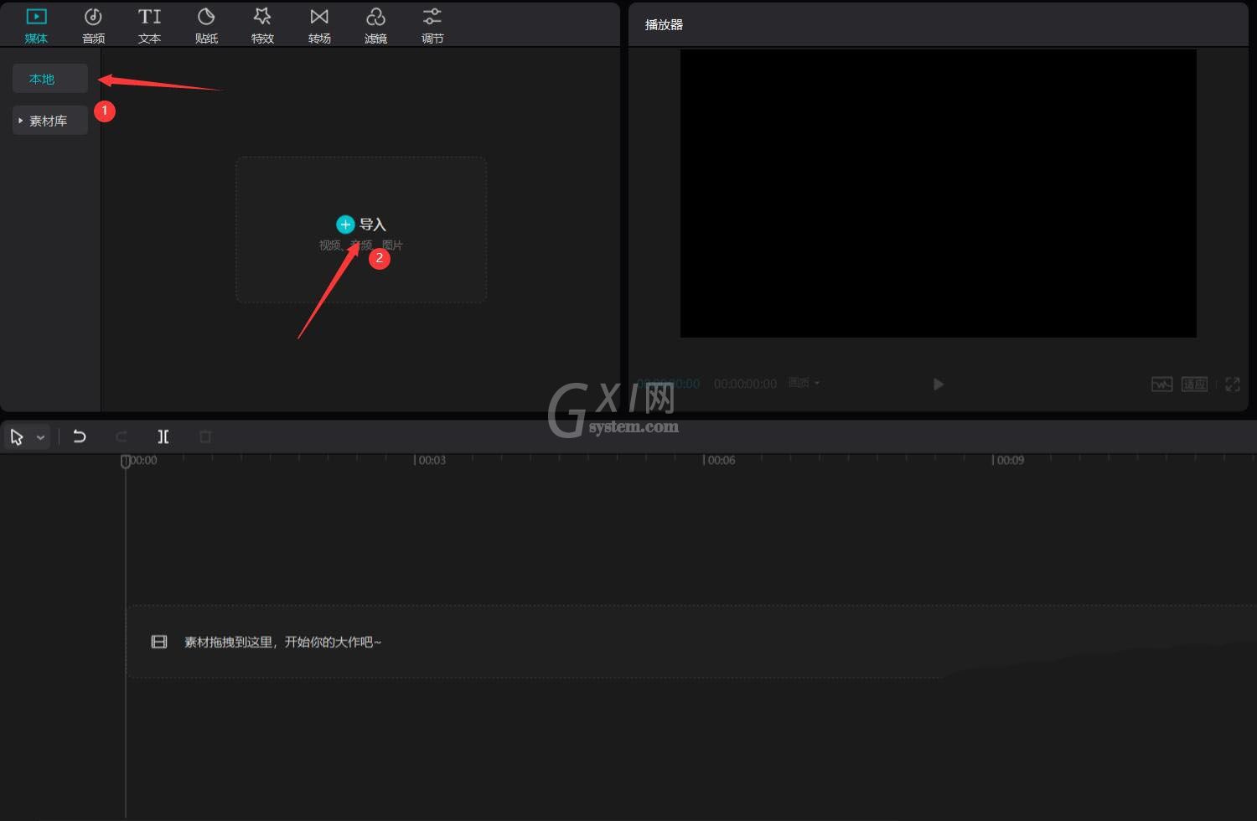This screenshot has width=1257, height=821.
Task: Open the 画质 quality dropdown
Action: pyautogui.click(x=804, y=383)
